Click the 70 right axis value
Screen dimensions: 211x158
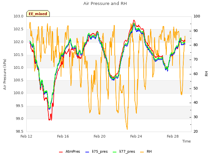coord(196,59)
